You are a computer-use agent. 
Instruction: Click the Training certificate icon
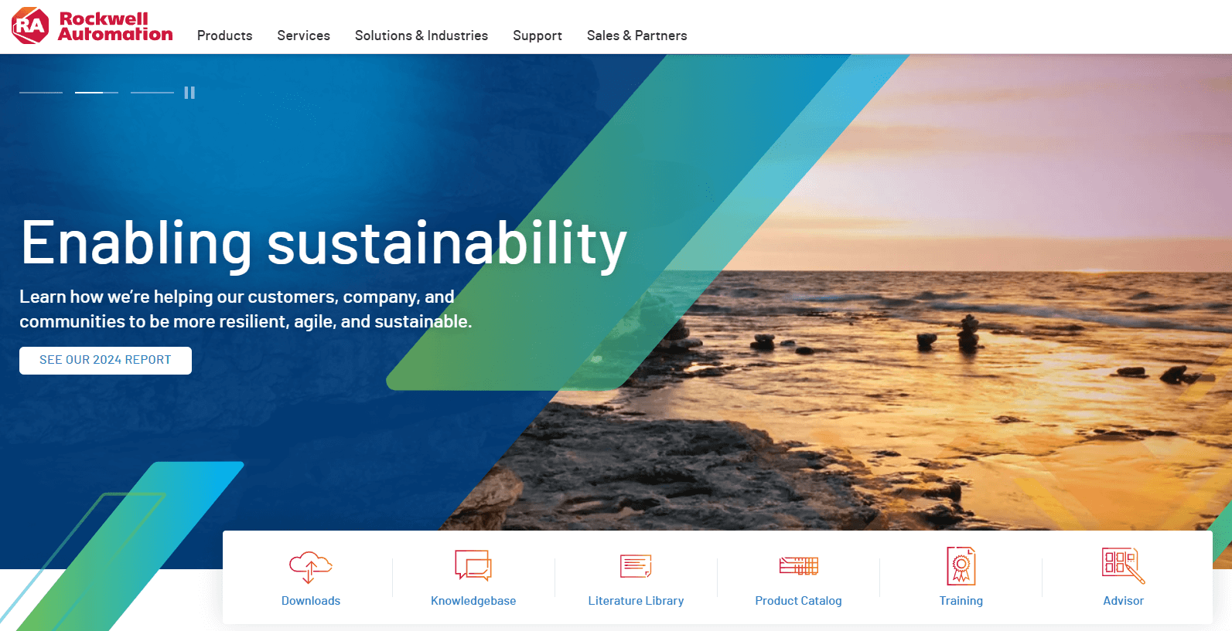(x=961, y=566)
